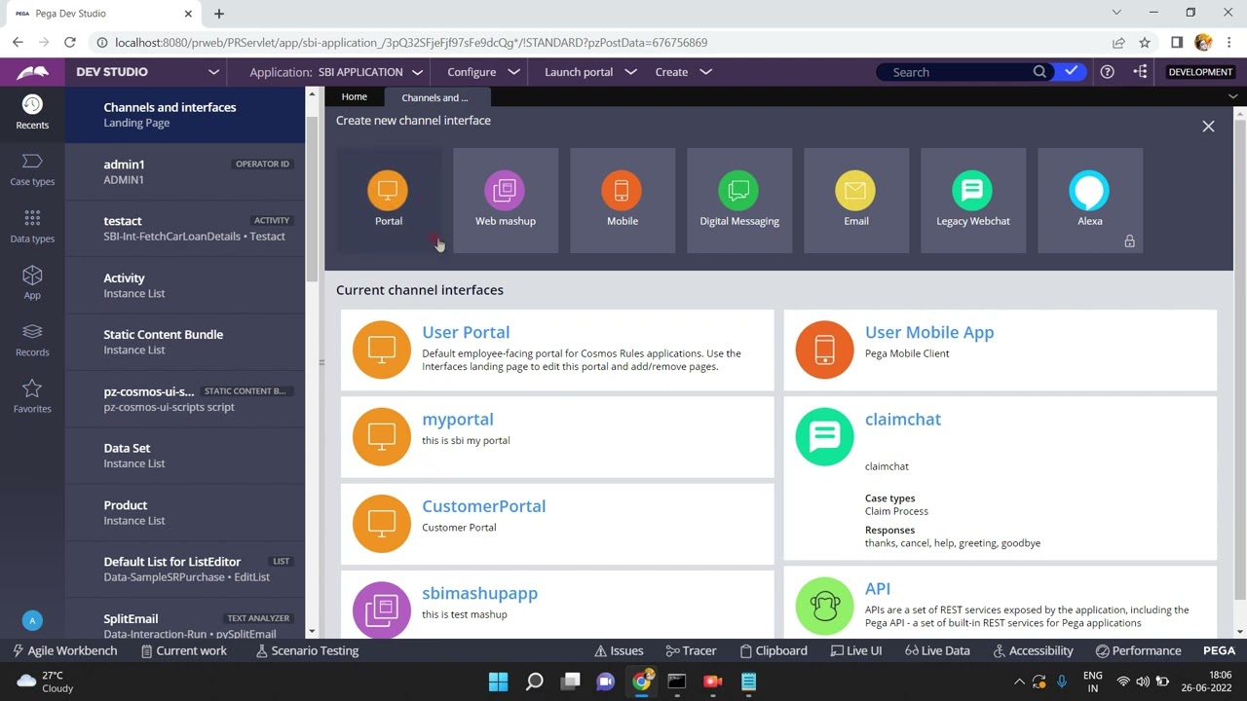Open Windows taskbar search

click(x=534, y=682)
